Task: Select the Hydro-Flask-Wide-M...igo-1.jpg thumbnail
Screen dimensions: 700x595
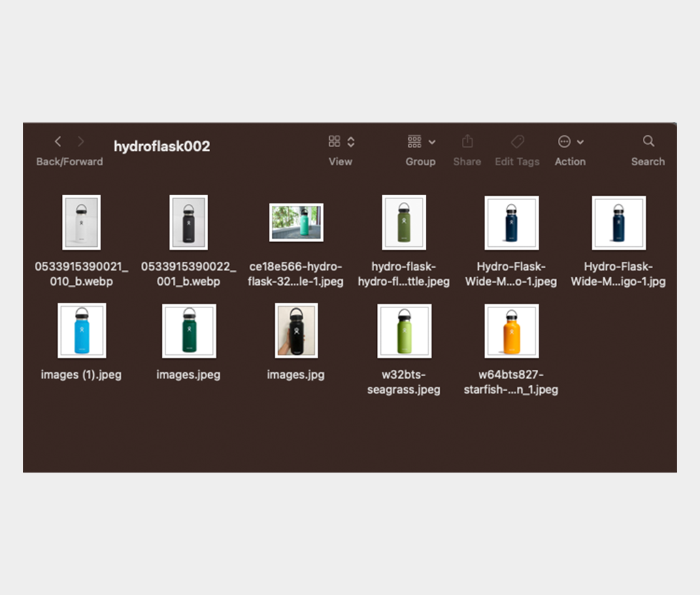Action: coord(619,223)
